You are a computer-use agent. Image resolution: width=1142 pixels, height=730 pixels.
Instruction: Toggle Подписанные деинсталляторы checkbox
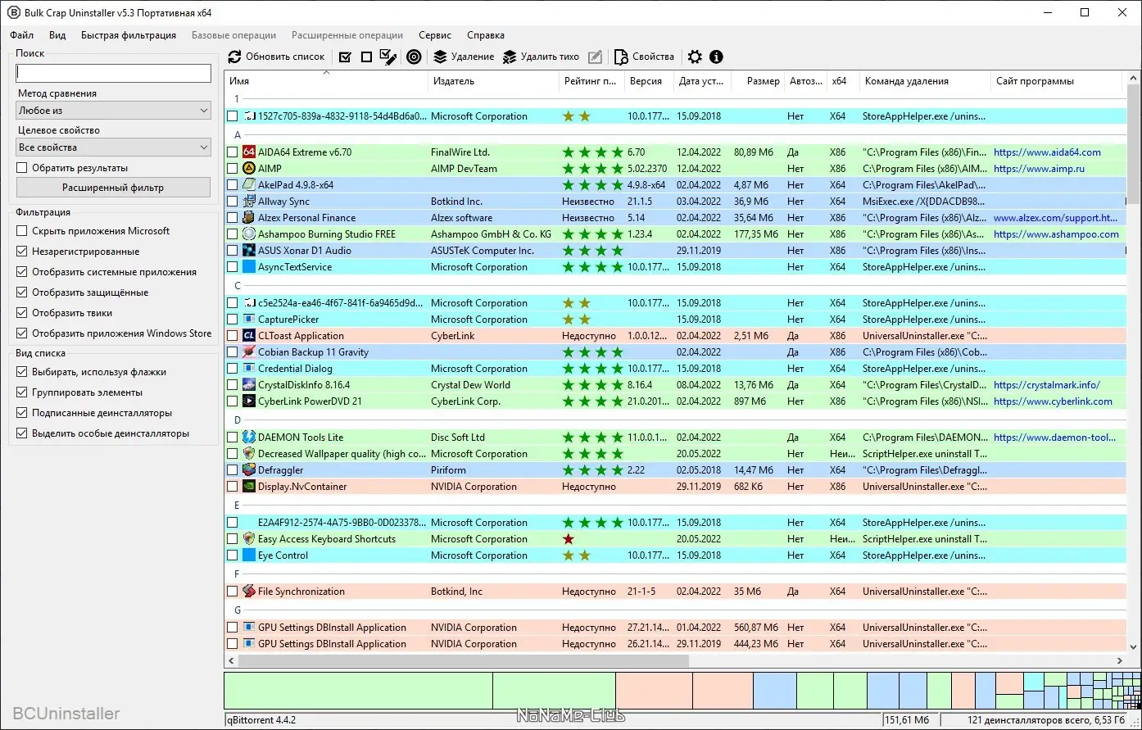(x=22, y=413)
